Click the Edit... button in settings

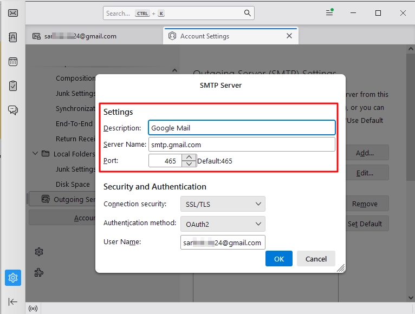pyautogui.click(x=367, y=173)
